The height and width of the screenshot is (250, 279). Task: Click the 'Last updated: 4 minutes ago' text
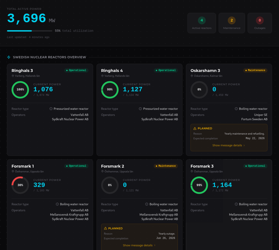[28, 37]
